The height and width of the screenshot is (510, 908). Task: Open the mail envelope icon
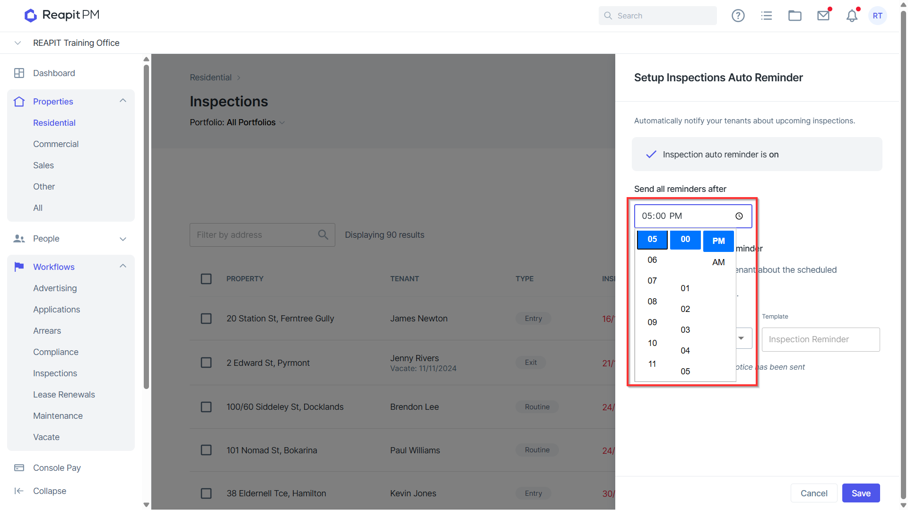coord(823,16)
